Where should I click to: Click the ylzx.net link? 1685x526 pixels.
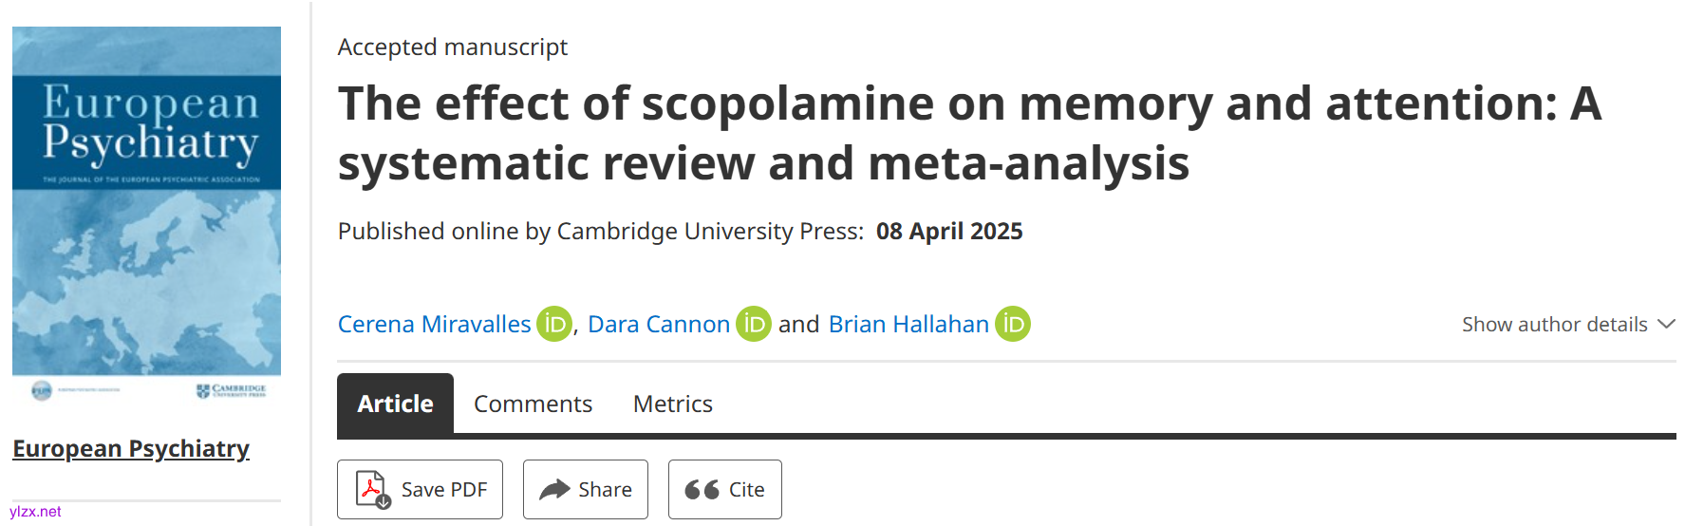click(35, 512)
